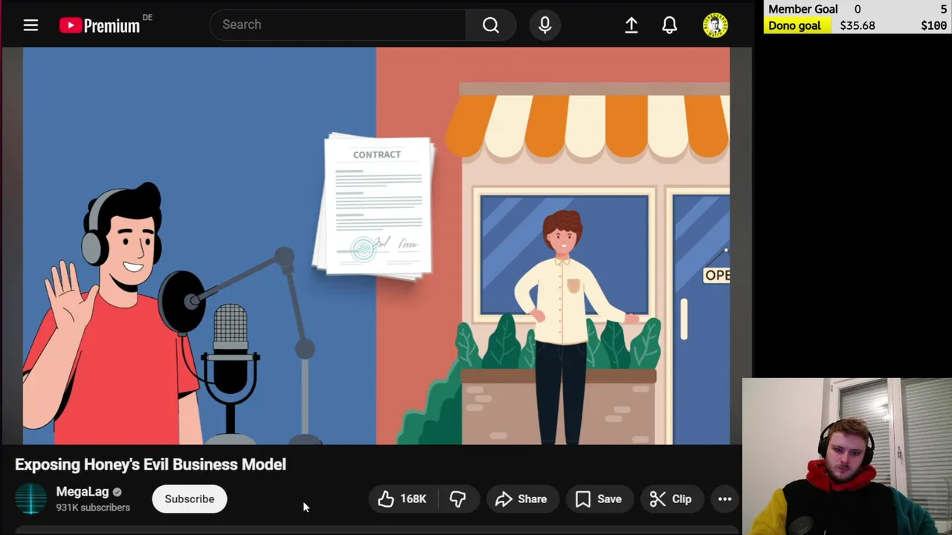Share the video
This screenshot has height=535, width=952.
coord(521,499)
